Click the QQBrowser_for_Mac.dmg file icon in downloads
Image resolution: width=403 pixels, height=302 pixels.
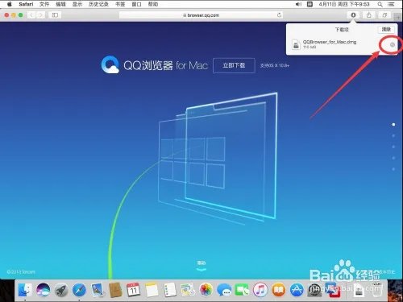point(296,44)
